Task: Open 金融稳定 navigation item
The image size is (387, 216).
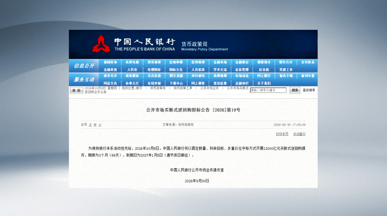Action: pyautogui.click(x=242, y=62)
